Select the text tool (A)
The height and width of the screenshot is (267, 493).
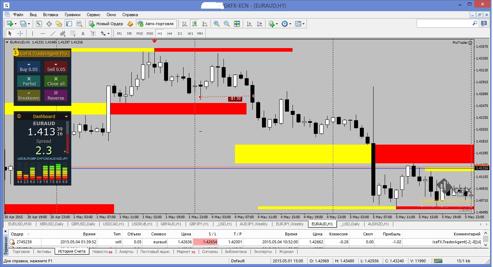(x=83, y=33)
